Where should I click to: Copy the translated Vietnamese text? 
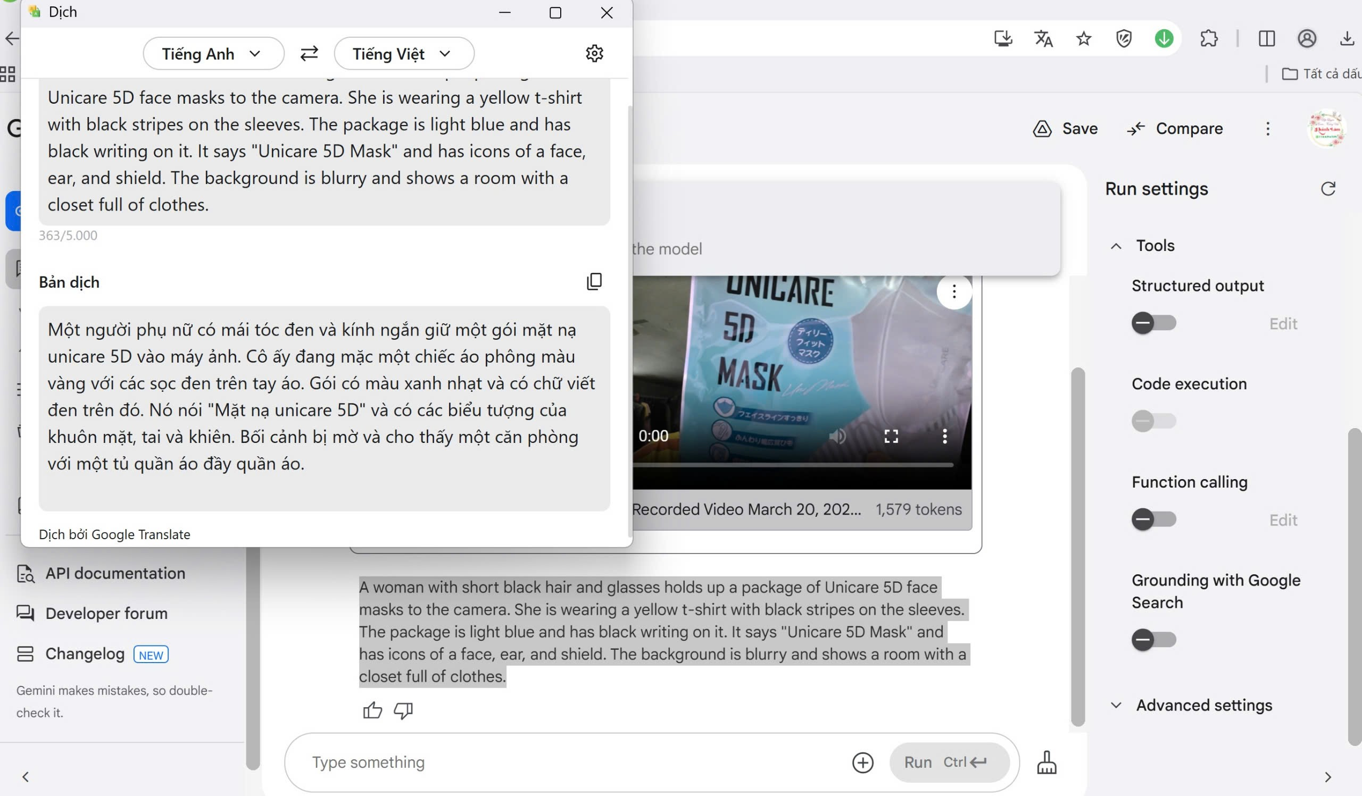[x=594, y=281]
